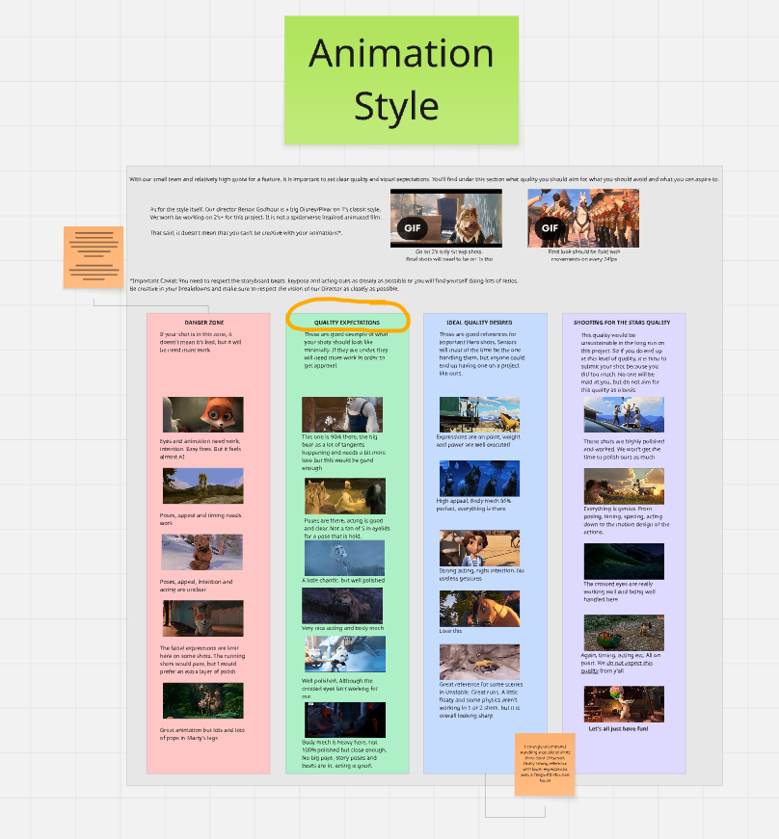Image resolution: width=779 pixels, height=839 pixels.
Task: Click the QUALITY EXPECTATIONS heading
Action: tap(347, 323)
